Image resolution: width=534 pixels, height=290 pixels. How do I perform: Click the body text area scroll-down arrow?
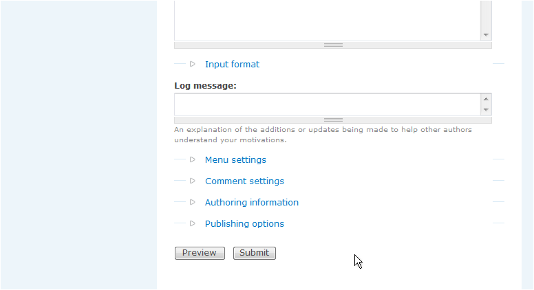pos(486,35)
